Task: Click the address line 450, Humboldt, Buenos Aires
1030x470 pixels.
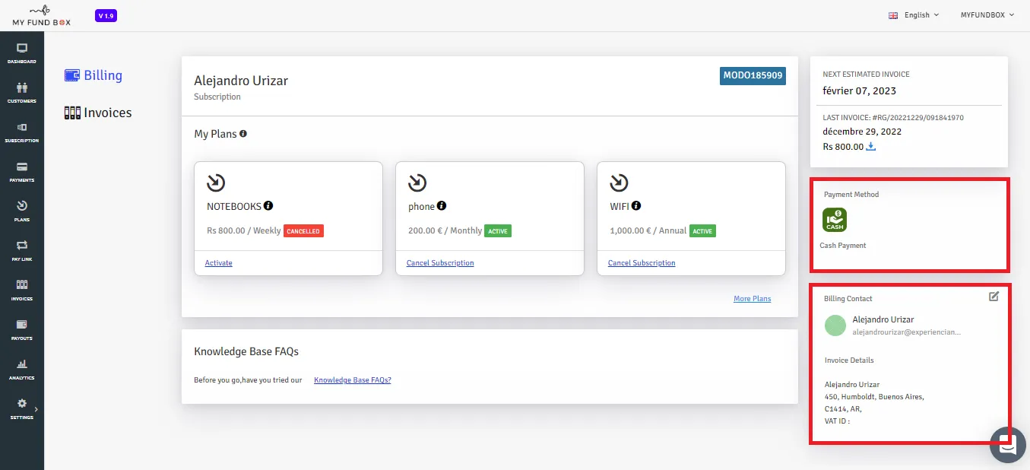Action: (874, 397)
